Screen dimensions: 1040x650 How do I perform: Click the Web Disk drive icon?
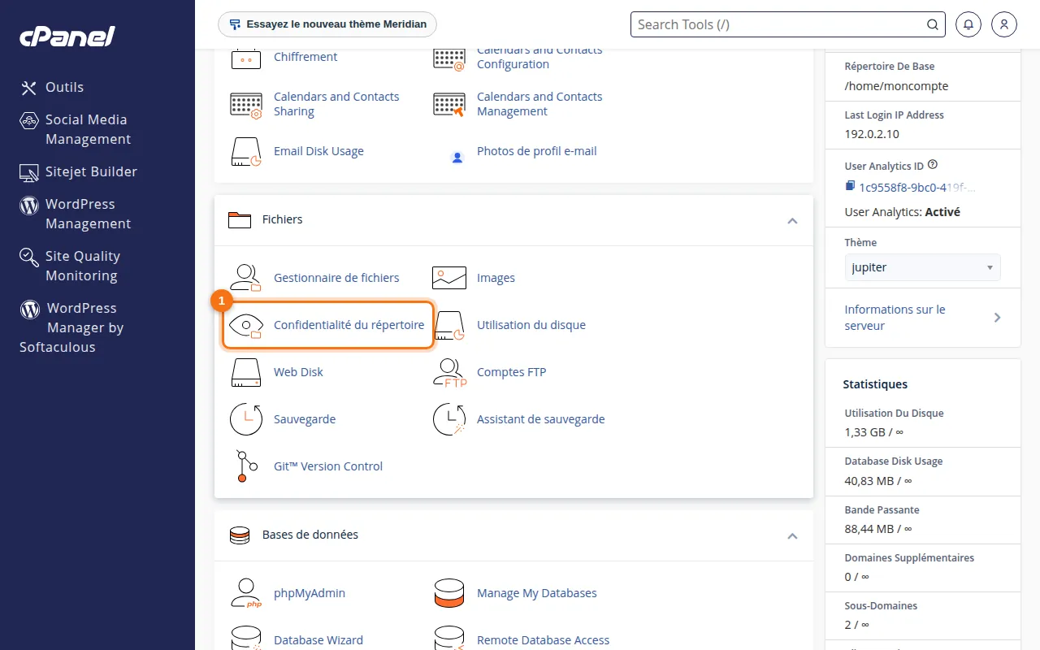point(246,372)
